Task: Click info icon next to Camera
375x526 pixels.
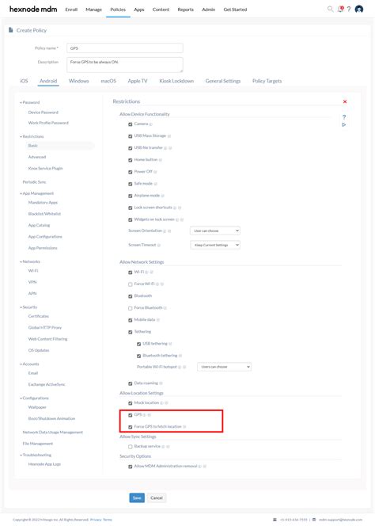Action: (x=151, y=124)
